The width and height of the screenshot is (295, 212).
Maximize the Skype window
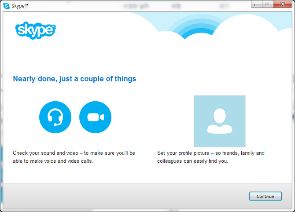pos(268,4)
